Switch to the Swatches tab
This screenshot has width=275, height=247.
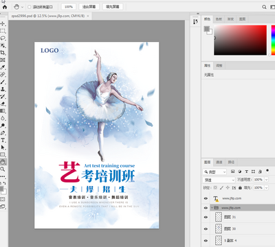click(219, 19)
